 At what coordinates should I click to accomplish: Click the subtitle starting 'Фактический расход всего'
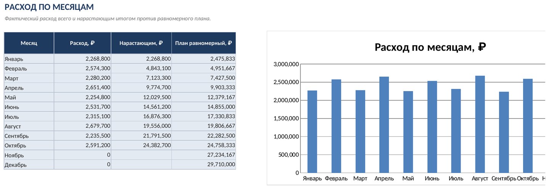(x=108, y=18)
